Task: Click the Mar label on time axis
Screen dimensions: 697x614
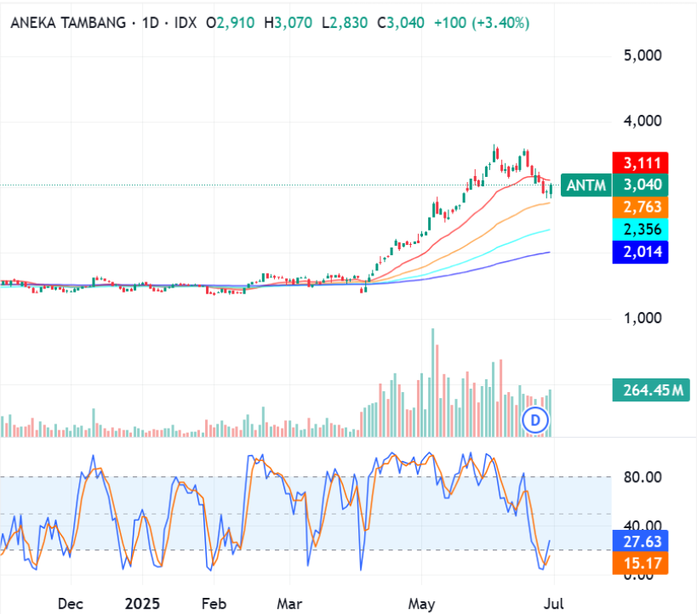Action: 289,604
